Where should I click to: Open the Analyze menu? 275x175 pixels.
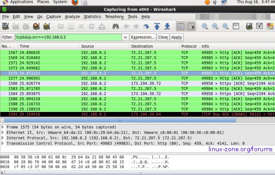coord(72,16)
